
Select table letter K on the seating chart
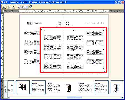(75, 57)
